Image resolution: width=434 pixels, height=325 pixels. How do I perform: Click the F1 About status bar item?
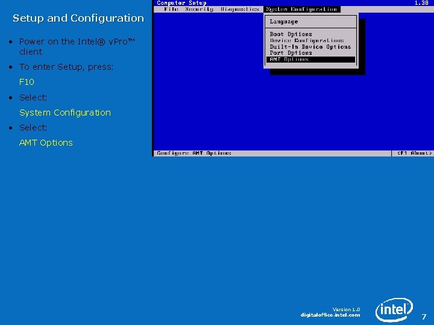[x=414, y=153]
